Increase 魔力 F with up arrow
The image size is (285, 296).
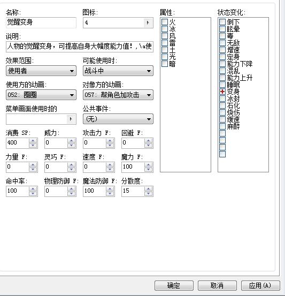pyautogui.click(x=148, y=165)
